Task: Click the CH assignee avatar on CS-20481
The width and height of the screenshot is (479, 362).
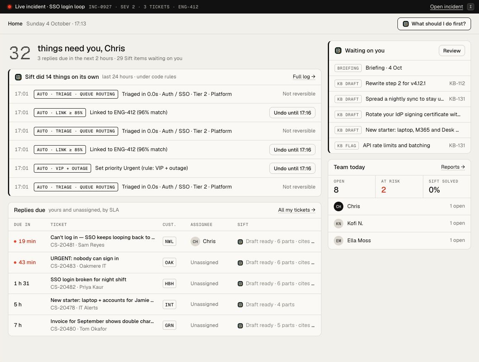Action: tap(195, 241)
